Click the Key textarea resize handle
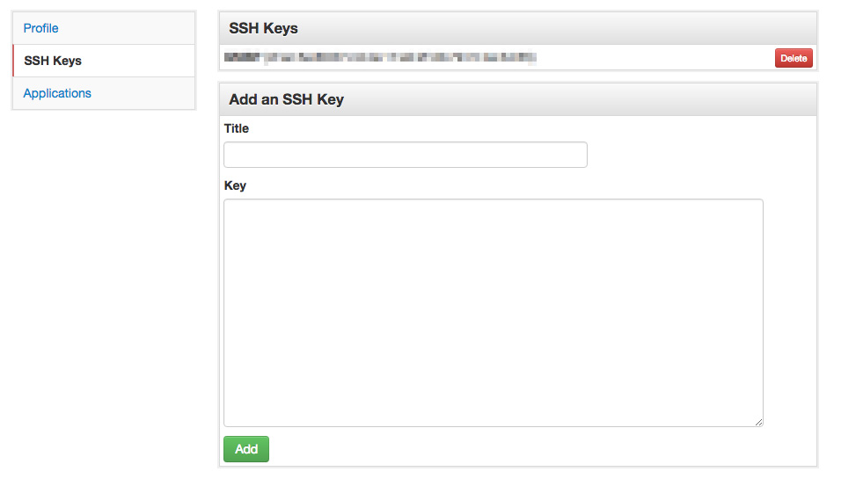Screen dimensions: 856x486 coord(759,422)
